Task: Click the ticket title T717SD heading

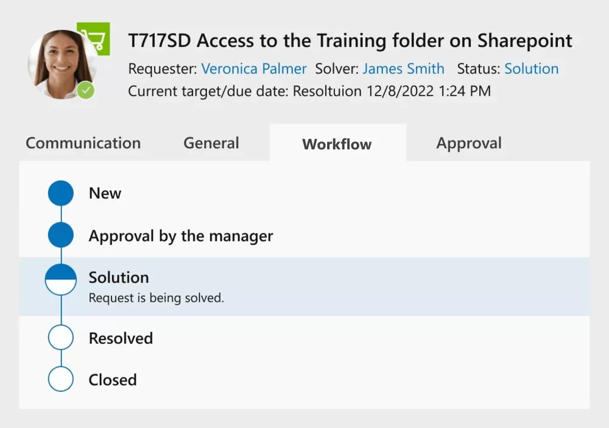Action: click(x=350, y=41)
